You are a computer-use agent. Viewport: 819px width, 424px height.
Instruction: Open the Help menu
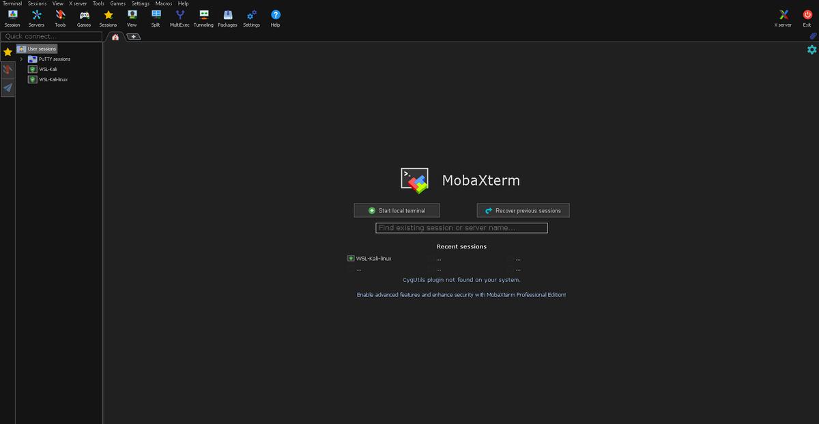(184, 3)
